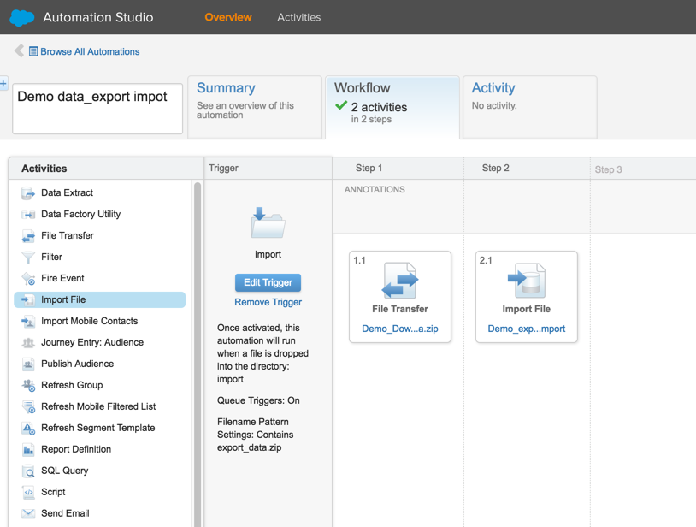Viewport: 696px width, 527px height.
Task: Select the Fire Event label
Action: [62, 278]
